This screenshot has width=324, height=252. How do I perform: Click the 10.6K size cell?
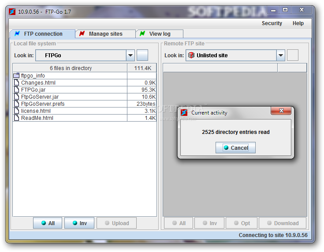coord(142,96)
